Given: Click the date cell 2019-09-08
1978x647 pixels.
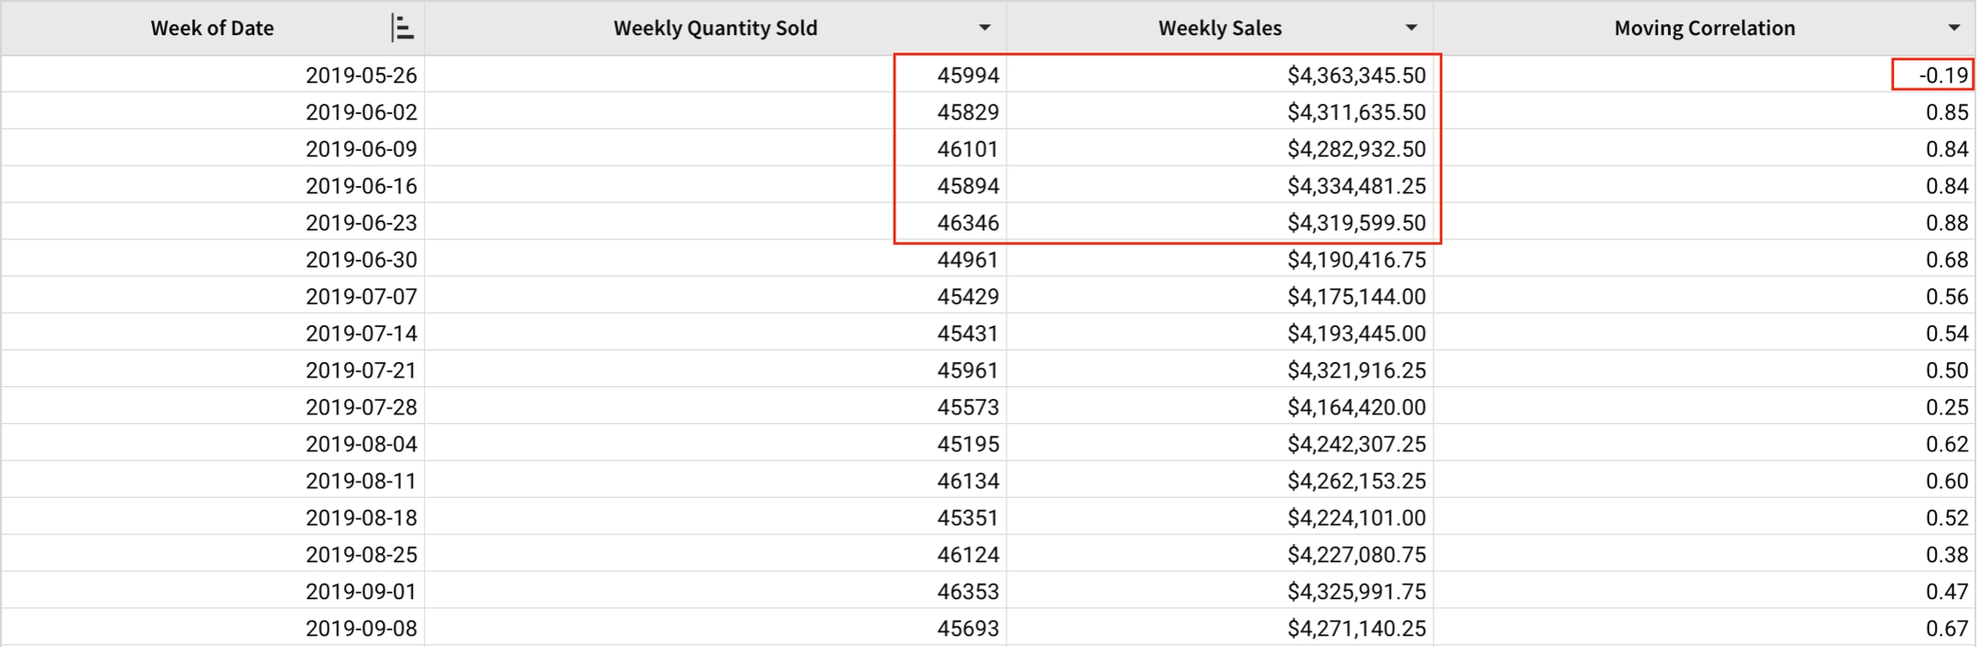Looking at the screenshot, I should click(x=361, y=629).
